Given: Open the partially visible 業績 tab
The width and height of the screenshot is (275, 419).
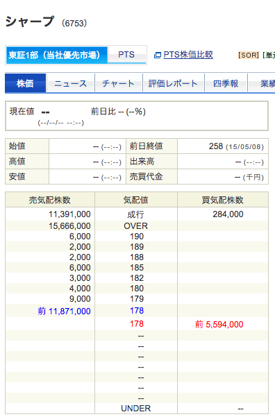Looking at the screenshot, I should 262,83.
